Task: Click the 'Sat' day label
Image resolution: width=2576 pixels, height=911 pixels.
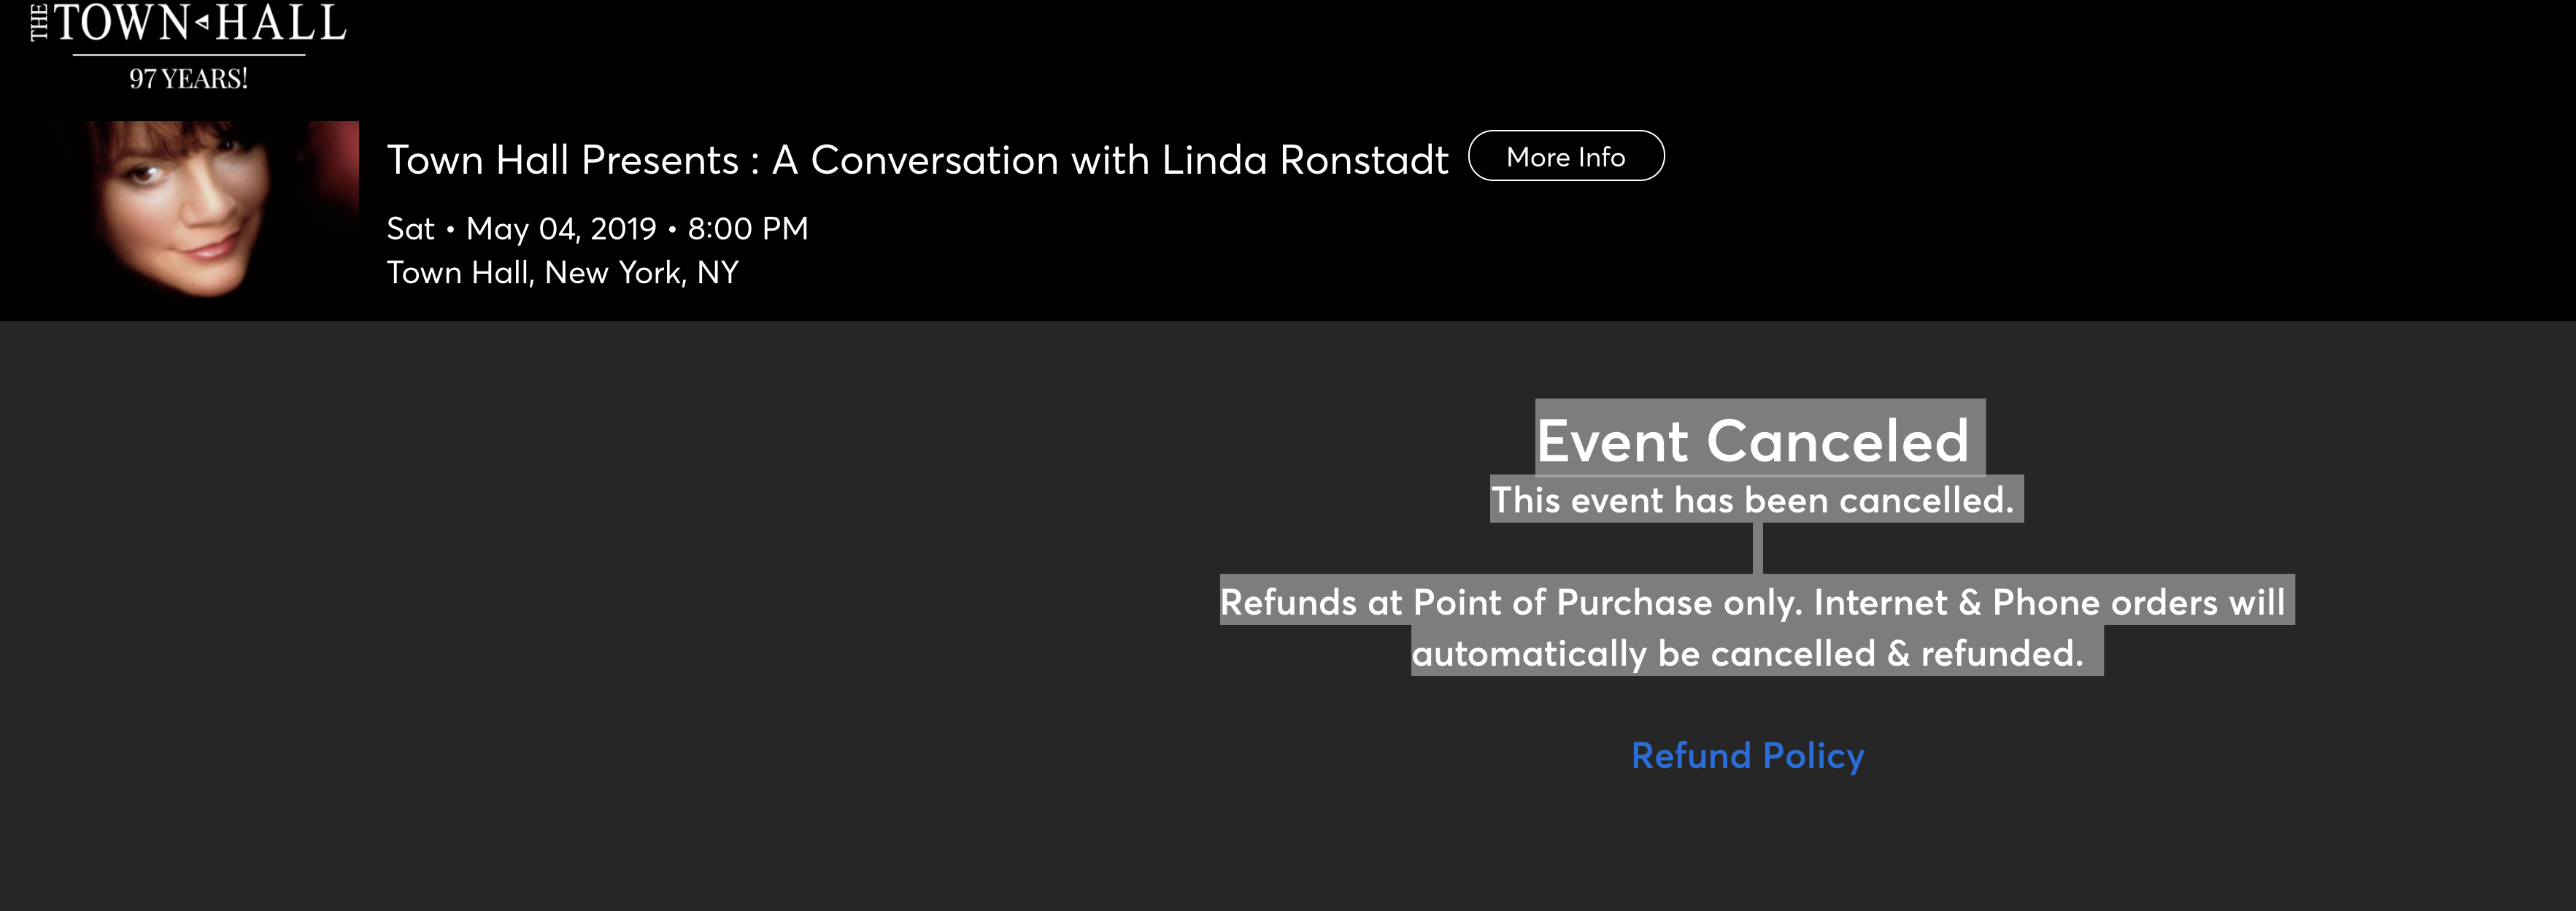Action: (x=410, y=229)
